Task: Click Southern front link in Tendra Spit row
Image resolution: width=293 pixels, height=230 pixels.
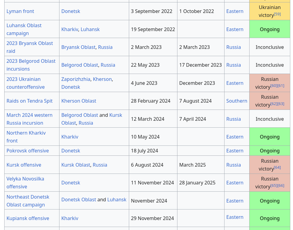Action: click(237, 101)
